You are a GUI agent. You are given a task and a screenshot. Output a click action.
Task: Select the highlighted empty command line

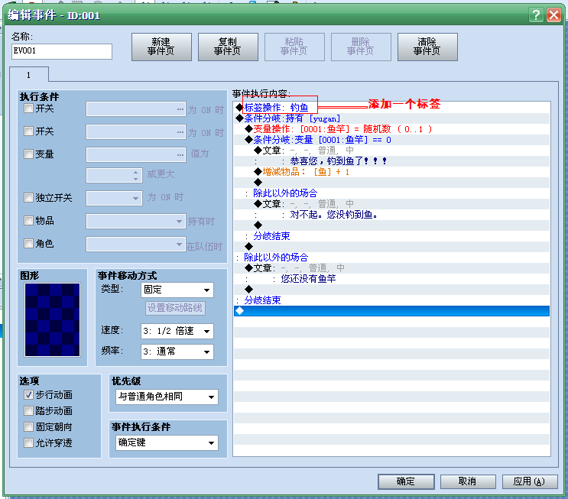[391, 311]
